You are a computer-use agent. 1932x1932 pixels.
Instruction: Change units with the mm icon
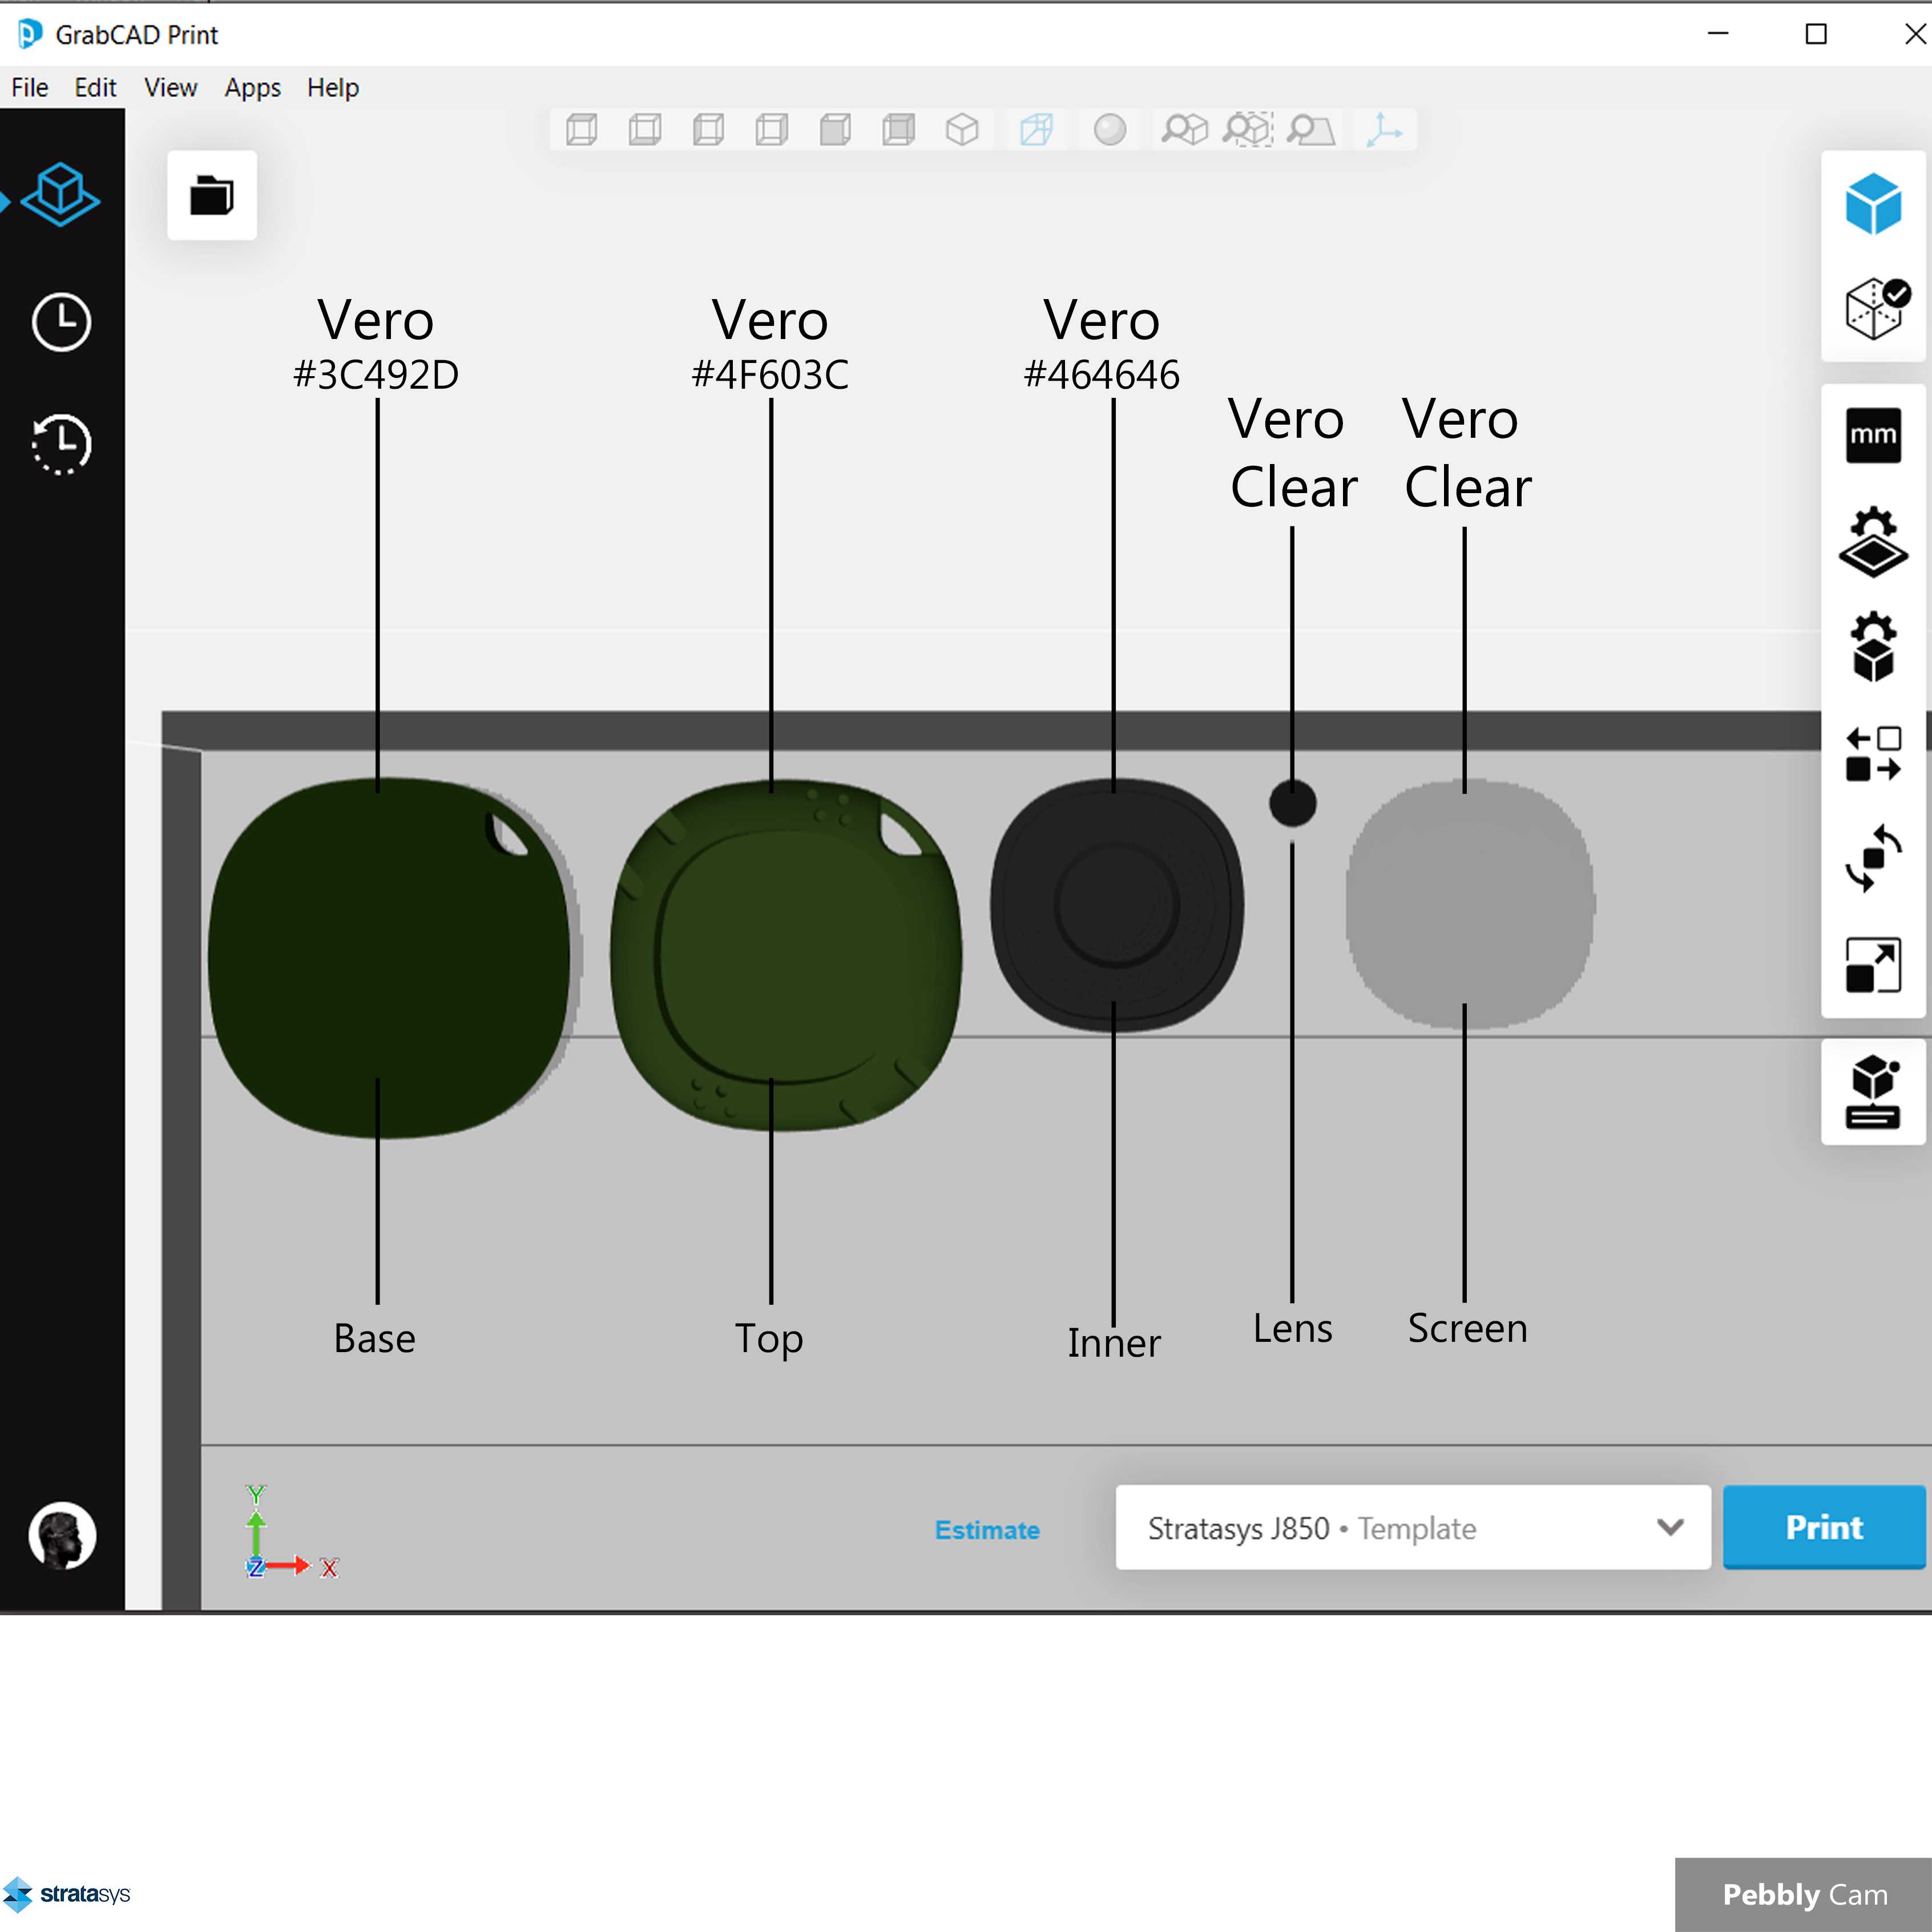pos(1873,435)
